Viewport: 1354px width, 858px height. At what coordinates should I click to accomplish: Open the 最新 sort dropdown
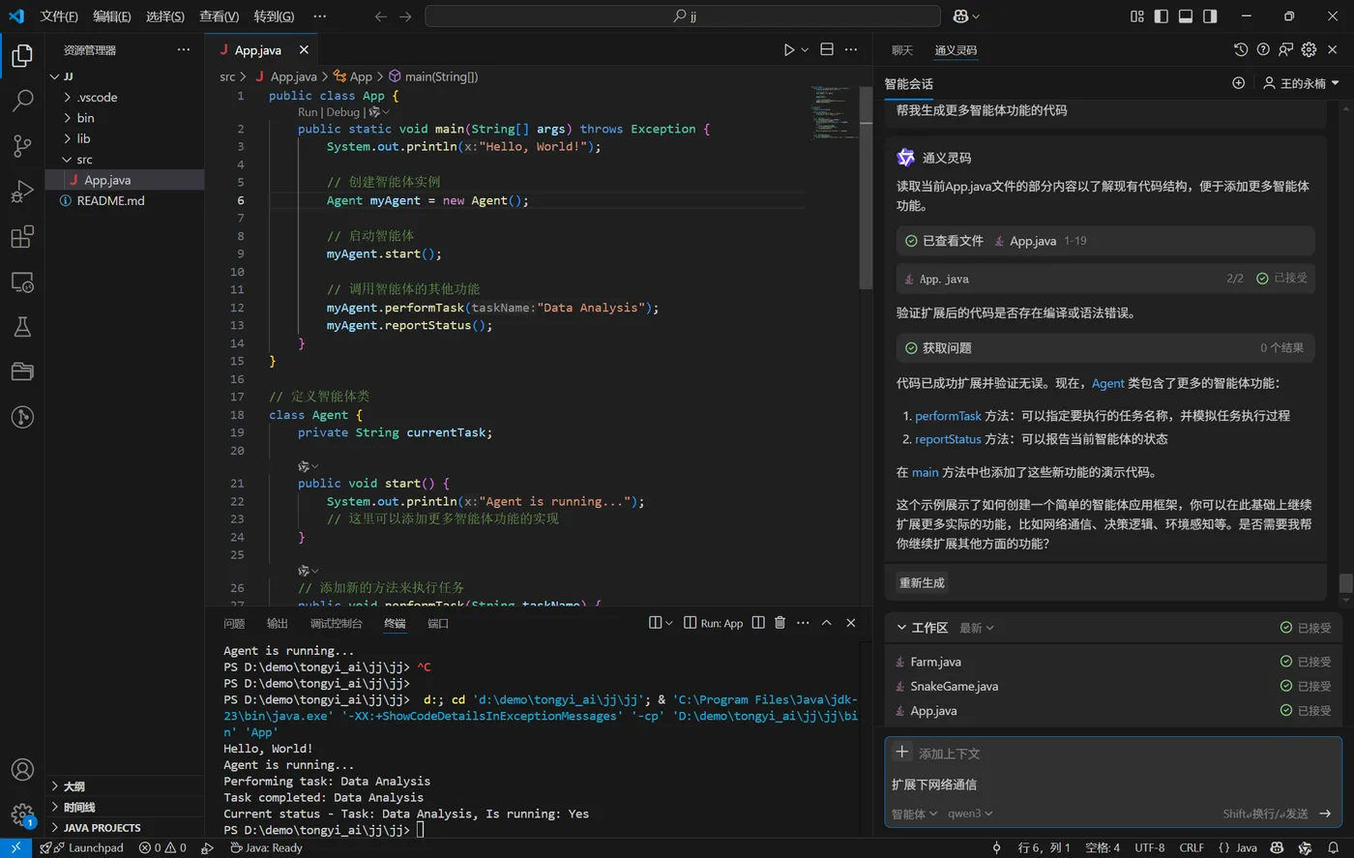pos(976,628)
